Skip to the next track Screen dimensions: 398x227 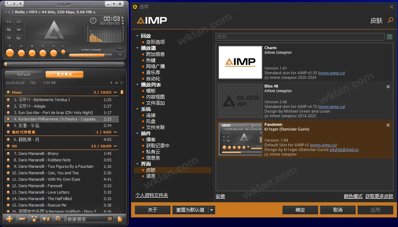(54, 53)
